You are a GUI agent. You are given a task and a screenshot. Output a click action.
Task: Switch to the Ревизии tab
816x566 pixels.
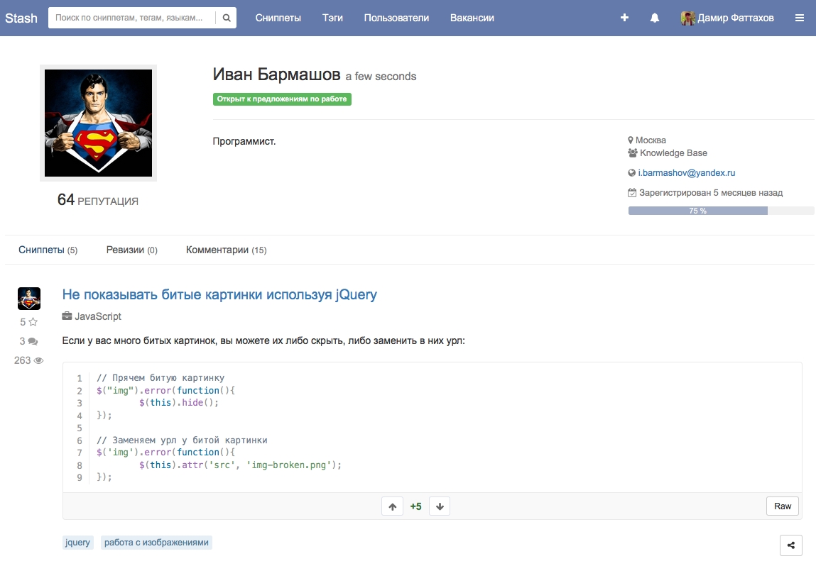(x=131, y=250)
